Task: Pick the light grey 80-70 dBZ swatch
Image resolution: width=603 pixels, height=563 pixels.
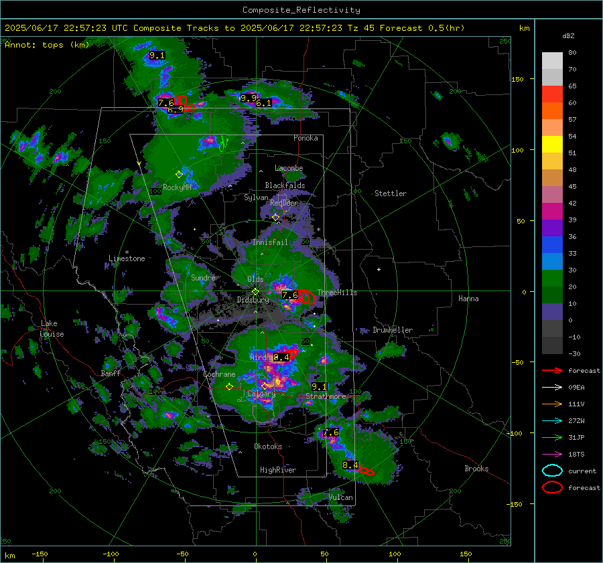Action: tap(552, 61)
